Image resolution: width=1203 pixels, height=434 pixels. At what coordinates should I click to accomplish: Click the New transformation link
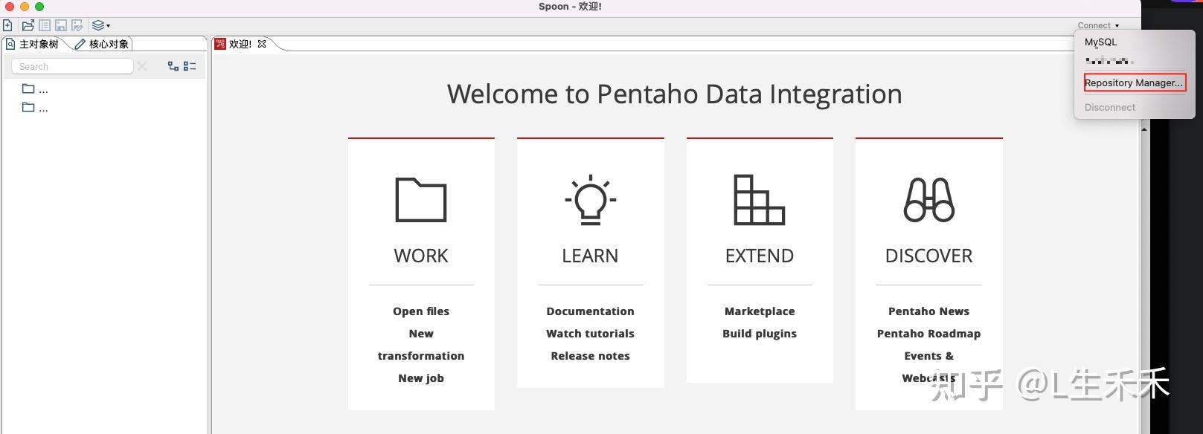click(421, 345)
